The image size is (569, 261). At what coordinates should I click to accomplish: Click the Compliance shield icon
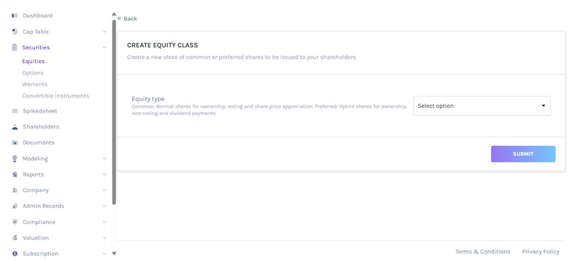pyautogui.click(x=15, y=222)
